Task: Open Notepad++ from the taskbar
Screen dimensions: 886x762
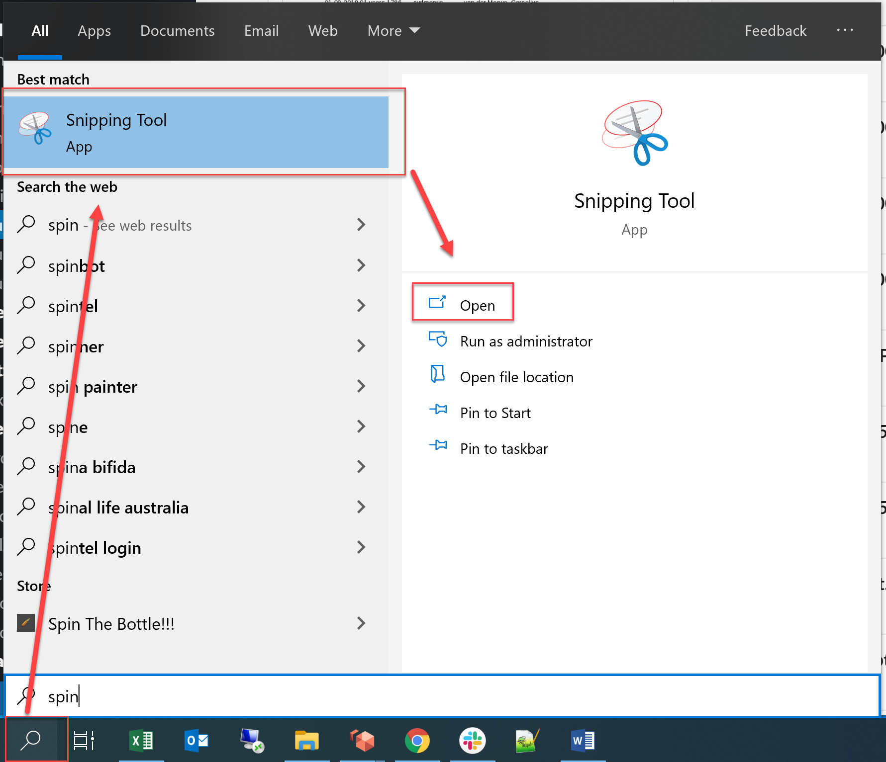Action: 527,741
